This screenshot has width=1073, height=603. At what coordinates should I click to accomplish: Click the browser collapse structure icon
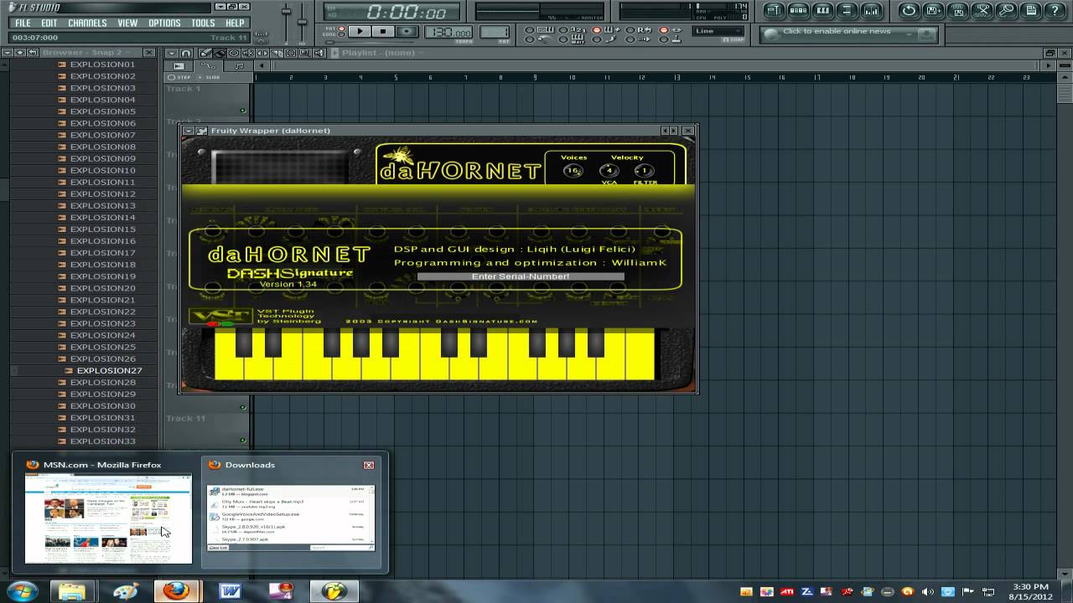pos(33,52)
